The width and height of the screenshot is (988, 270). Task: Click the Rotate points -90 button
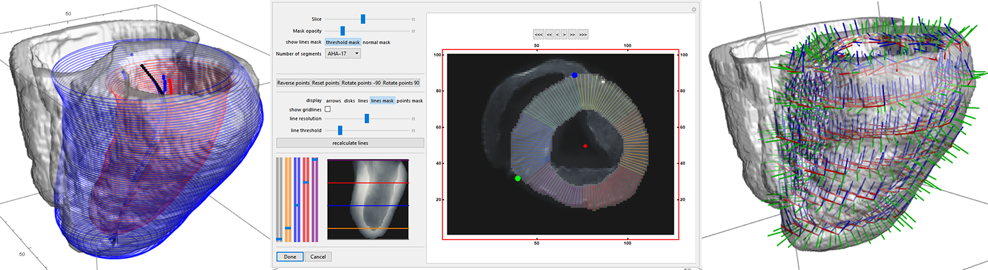click(361, 83)
